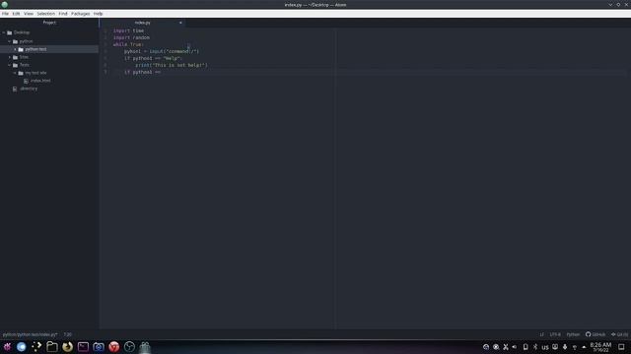The image size is (631, 354).
Task: Expand the hidden system tray arrow
Action: (584, 347)
